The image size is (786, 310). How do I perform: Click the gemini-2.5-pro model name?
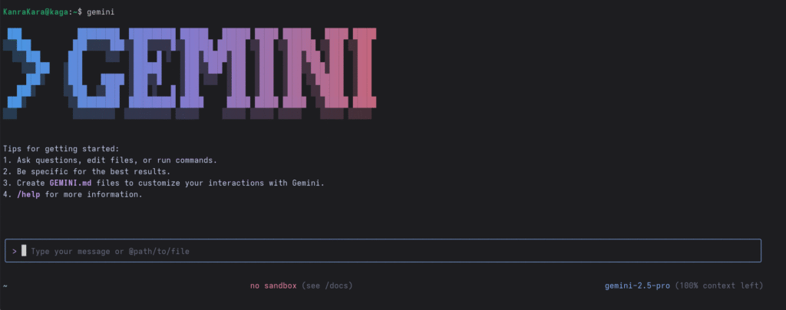(x=637, y=285)
